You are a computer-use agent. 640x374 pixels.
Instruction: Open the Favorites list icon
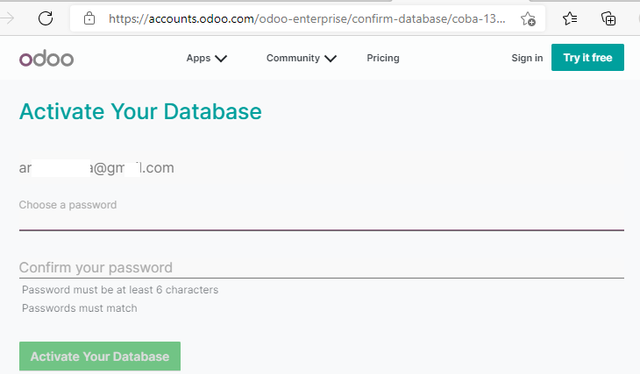pyautogui.click(x=569, y=18)
